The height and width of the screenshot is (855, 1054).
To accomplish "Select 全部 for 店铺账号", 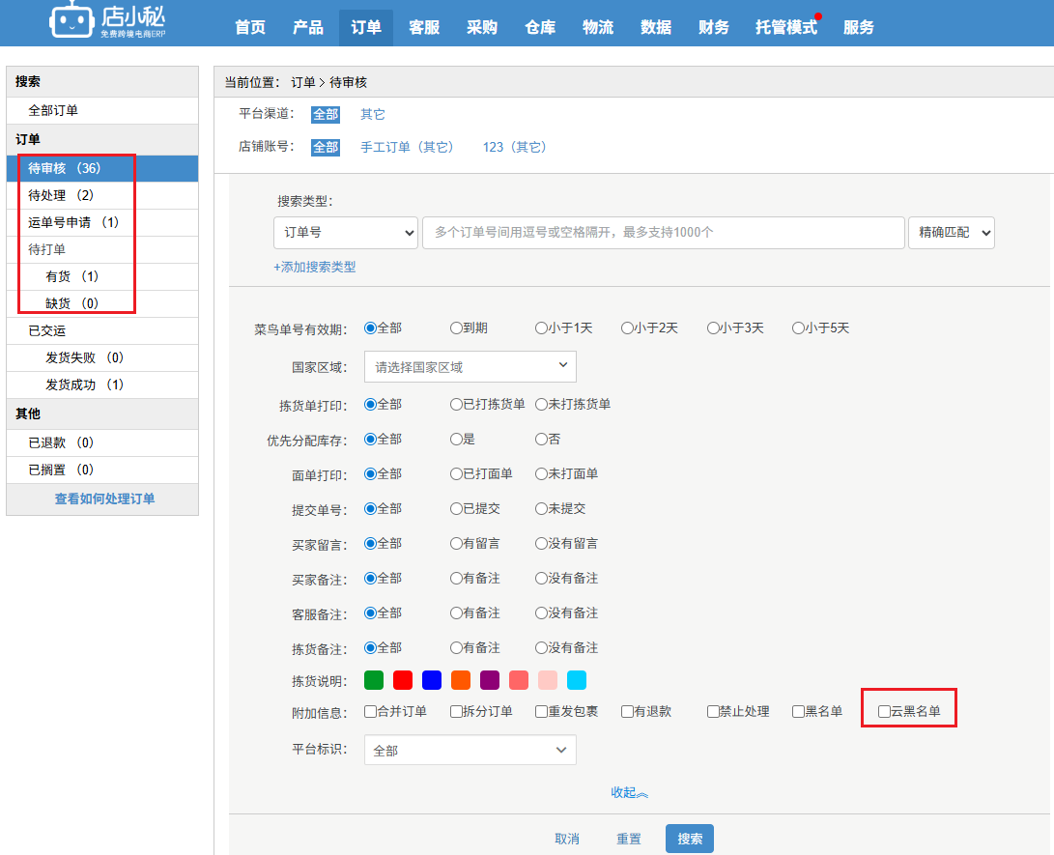I will [x=326, y=147].
